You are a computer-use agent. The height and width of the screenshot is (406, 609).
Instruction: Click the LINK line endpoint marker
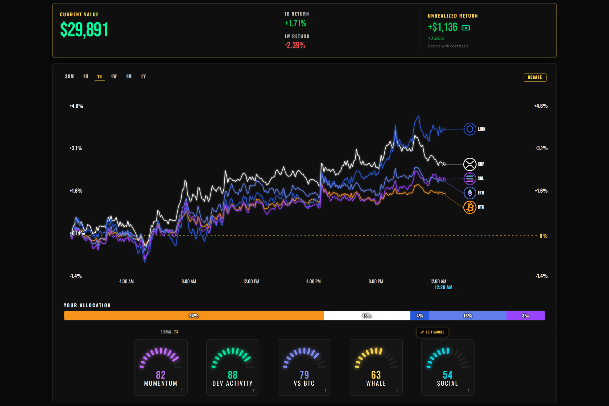[444, 129]
